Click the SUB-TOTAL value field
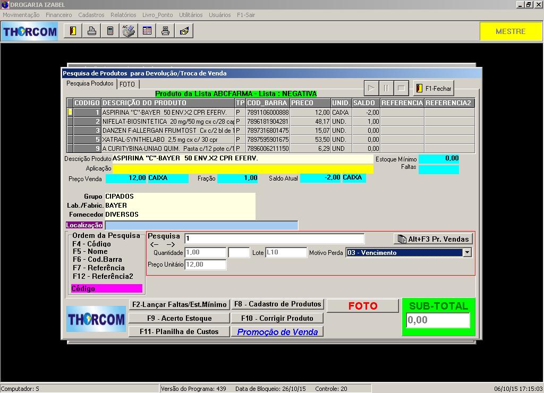This screenshot has width=544, height=393. (438, 320)
